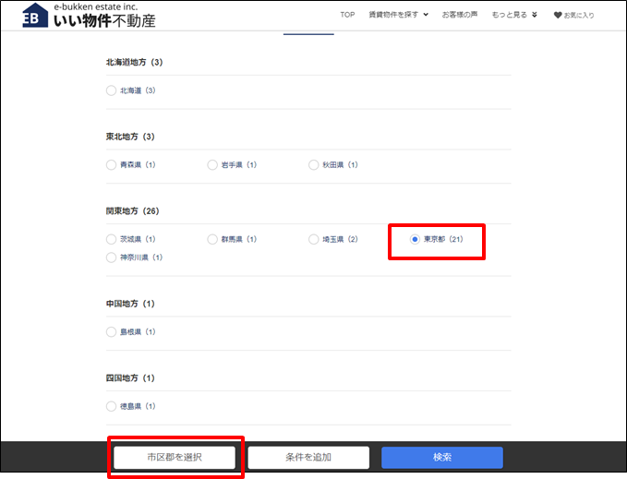Expand the もっと見る menu
This screenshot has height=479, width=627.
click(x=514, y=15)
